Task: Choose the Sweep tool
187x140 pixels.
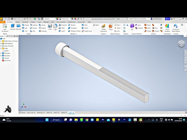Action: click(25, 25)
